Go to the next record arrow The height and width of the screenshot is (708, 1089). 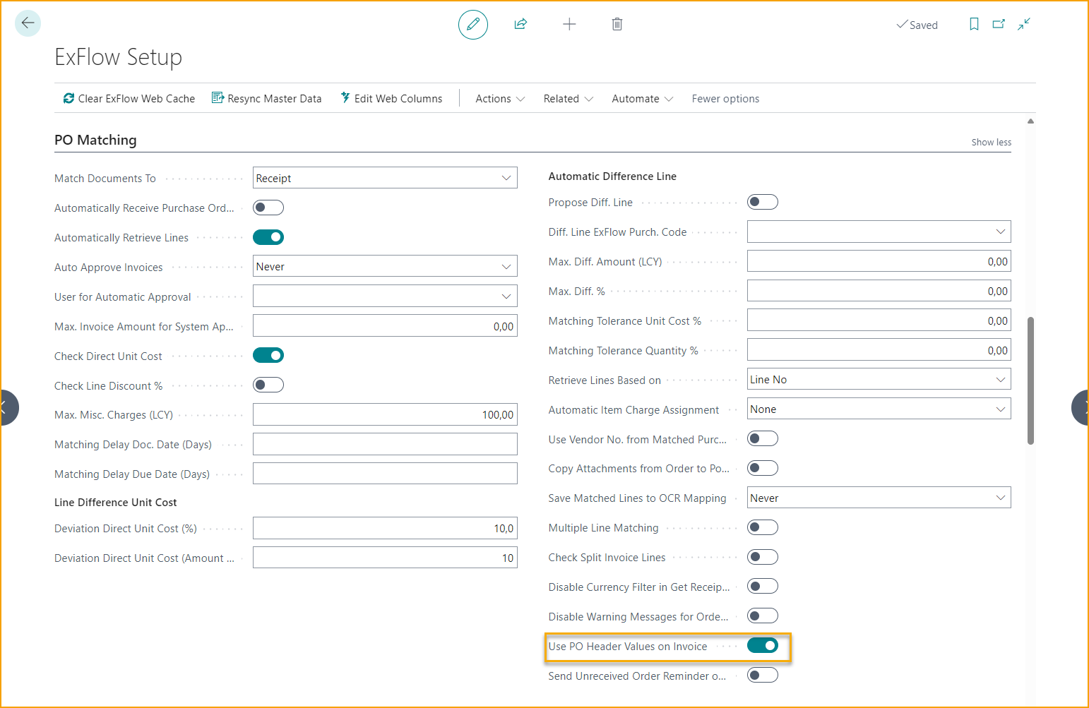click(x=1081, y=407)
